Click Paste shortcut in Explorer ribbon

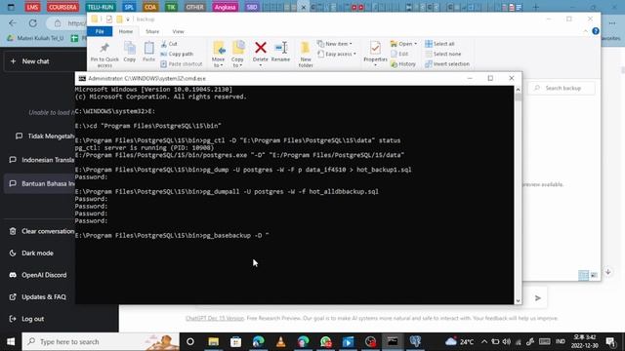tap(182, 63)
